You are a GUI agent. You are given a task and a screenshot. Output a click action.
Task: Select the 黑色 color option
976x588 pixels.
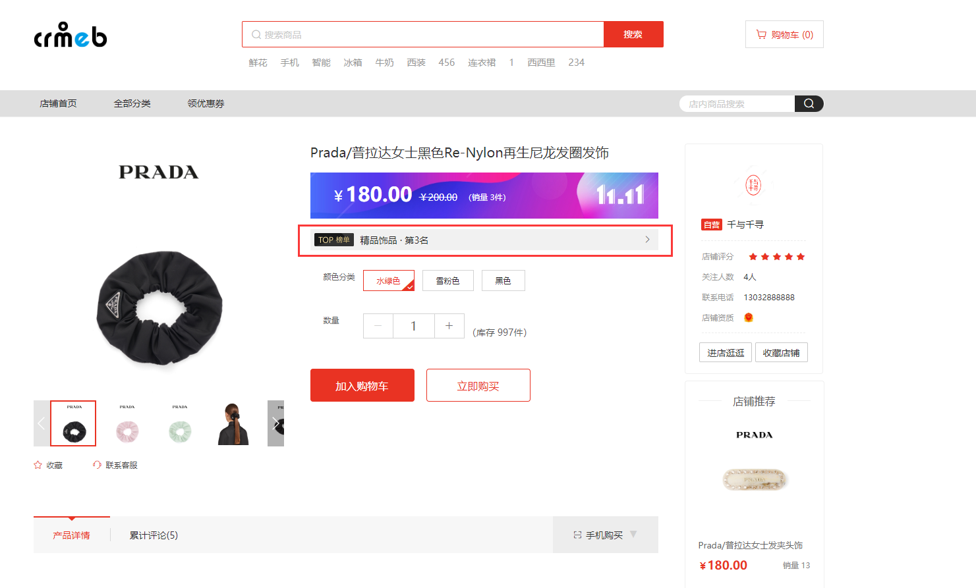coord(503,281)
